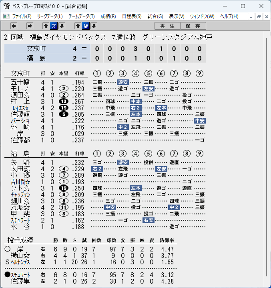Screen dimensions: 271x288
Task: Click 太田諒's 右2 double cell
Action: (97, 169)
